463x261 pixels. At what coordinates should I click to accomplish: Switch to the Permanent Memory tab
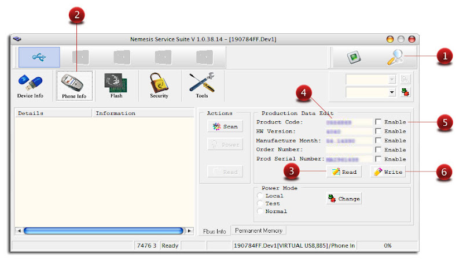click(259, 230)
